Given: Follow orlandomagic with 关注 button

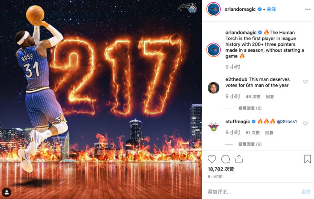Looking at the screenshot, I should coord(271,9).
